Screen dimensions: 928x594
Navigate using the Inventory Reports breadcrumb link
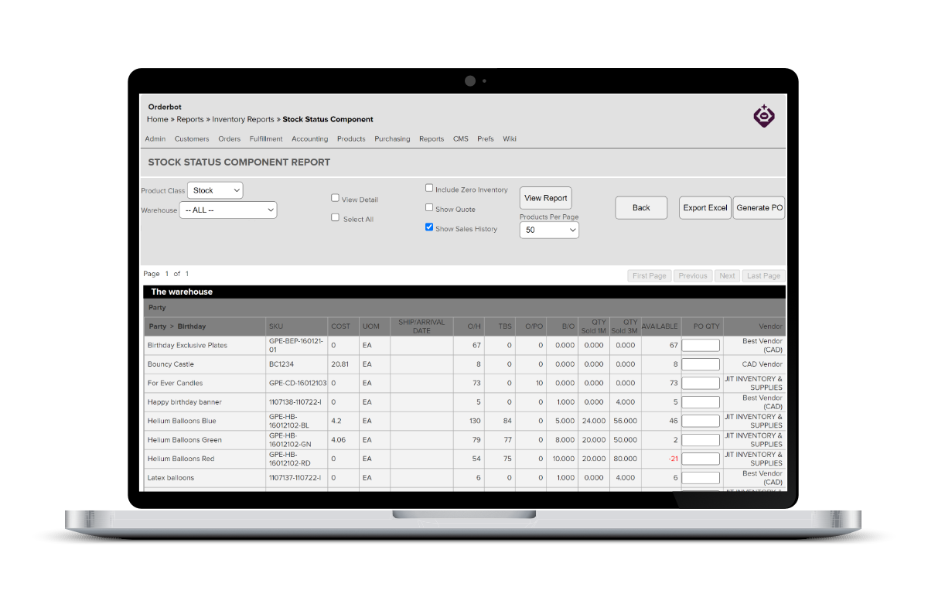244,119
